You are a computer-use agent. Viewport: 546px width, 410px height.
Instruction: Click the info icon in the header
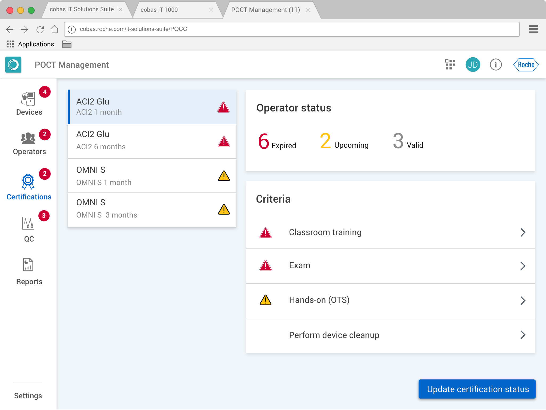tap(496, 65)
